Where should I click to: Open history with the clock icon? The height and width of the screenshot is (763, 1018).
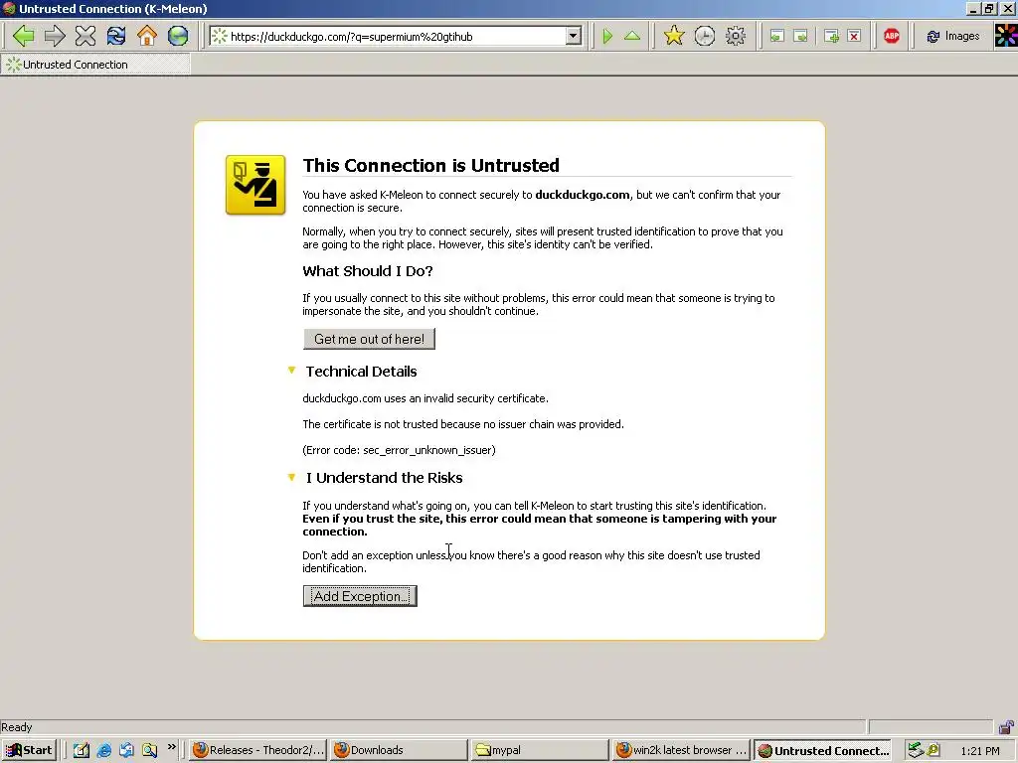point(705,36)
